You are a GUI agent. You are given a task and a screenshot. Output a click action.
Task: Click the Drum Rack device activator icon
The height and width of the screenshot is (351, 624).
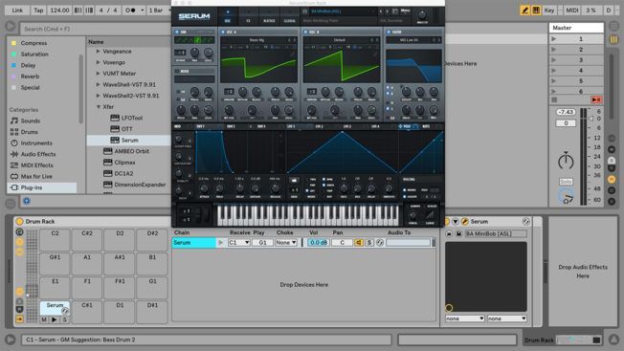pyautogui.click(x=19, y=222)
